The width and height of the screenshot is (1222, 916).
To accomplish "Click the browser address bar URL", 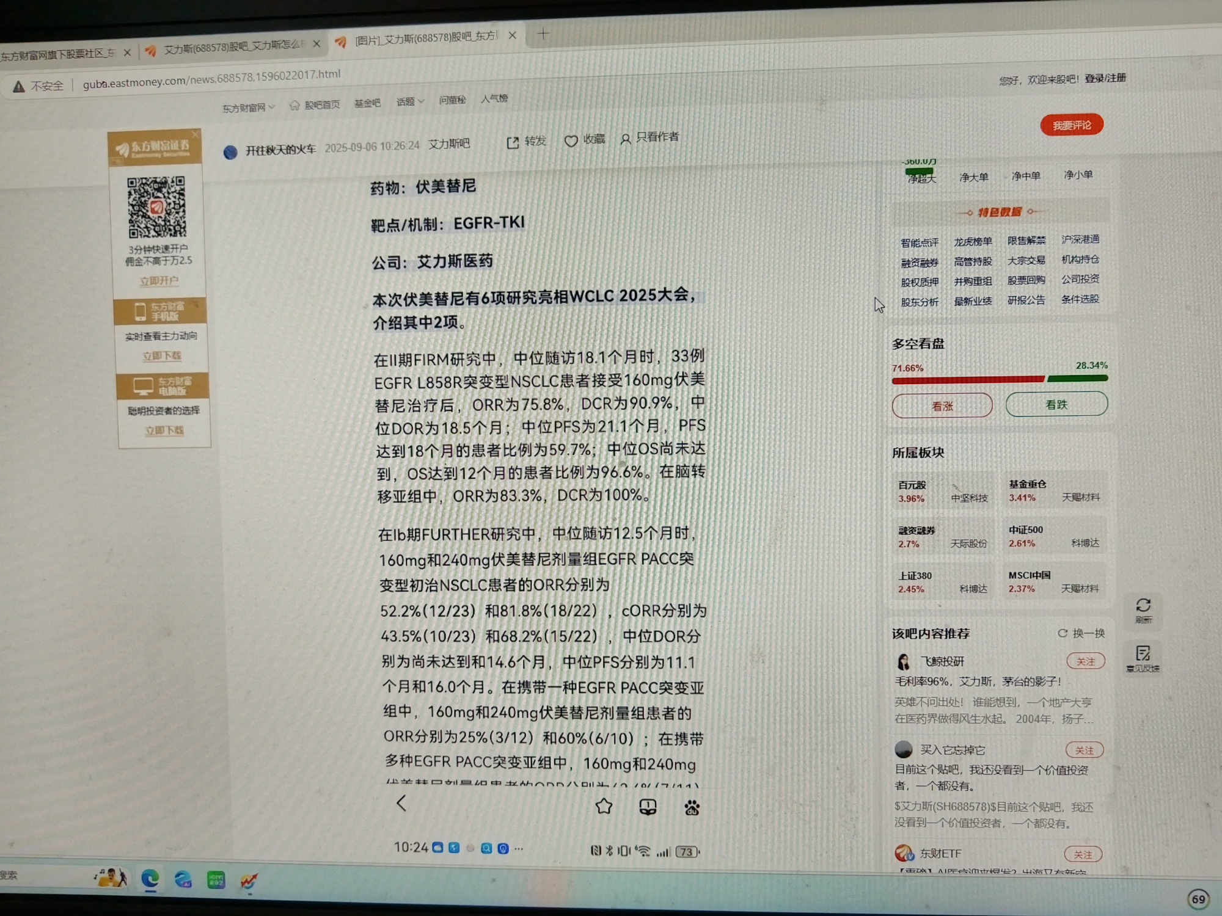I will point(211,79).
